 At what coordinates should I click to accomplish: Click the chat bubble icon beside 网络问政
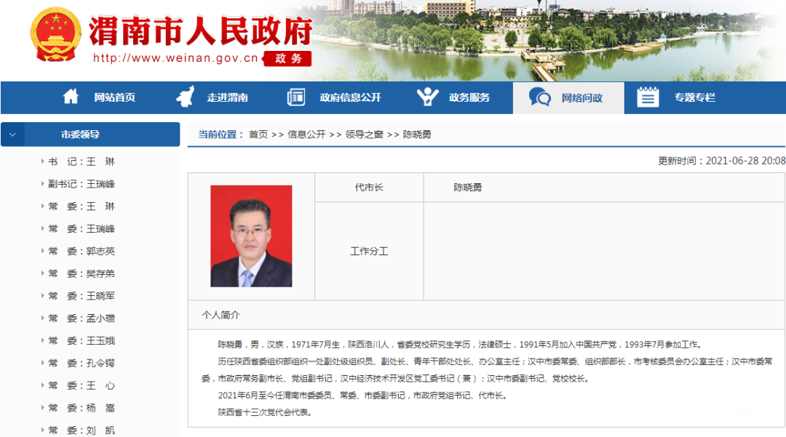(540, 97)
